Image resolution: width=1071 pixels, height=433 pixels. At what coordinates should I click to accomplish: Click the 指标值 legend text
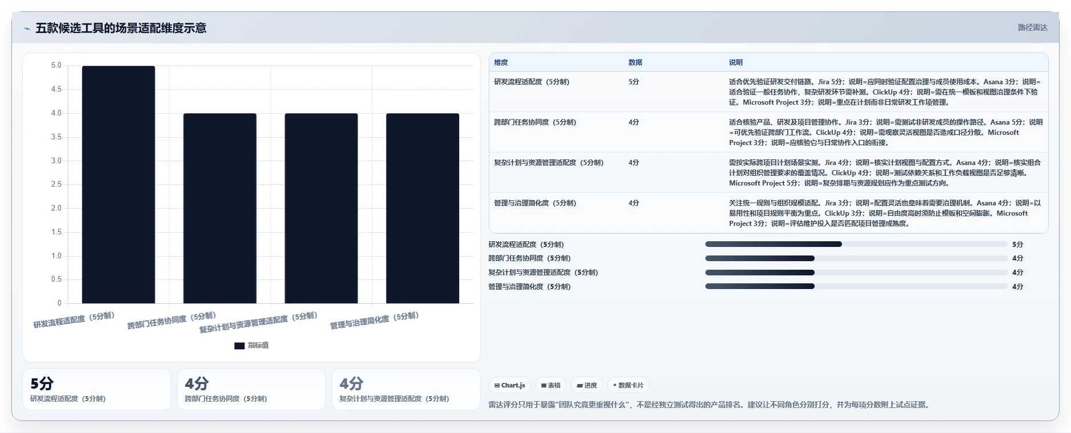258,346
